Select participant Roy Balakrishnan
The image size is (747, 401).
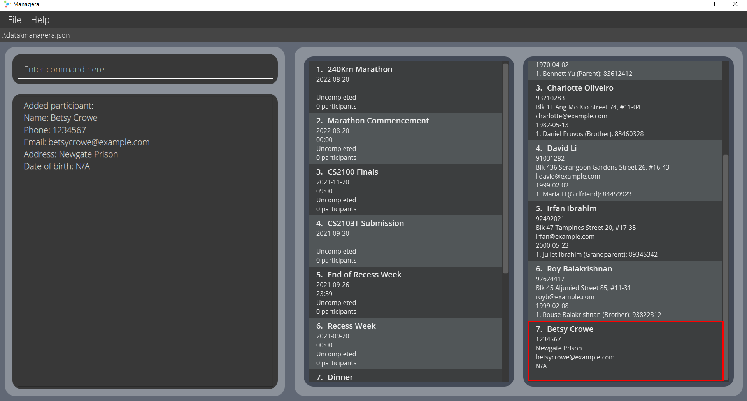pyautogui.click(x=625, y=291)
